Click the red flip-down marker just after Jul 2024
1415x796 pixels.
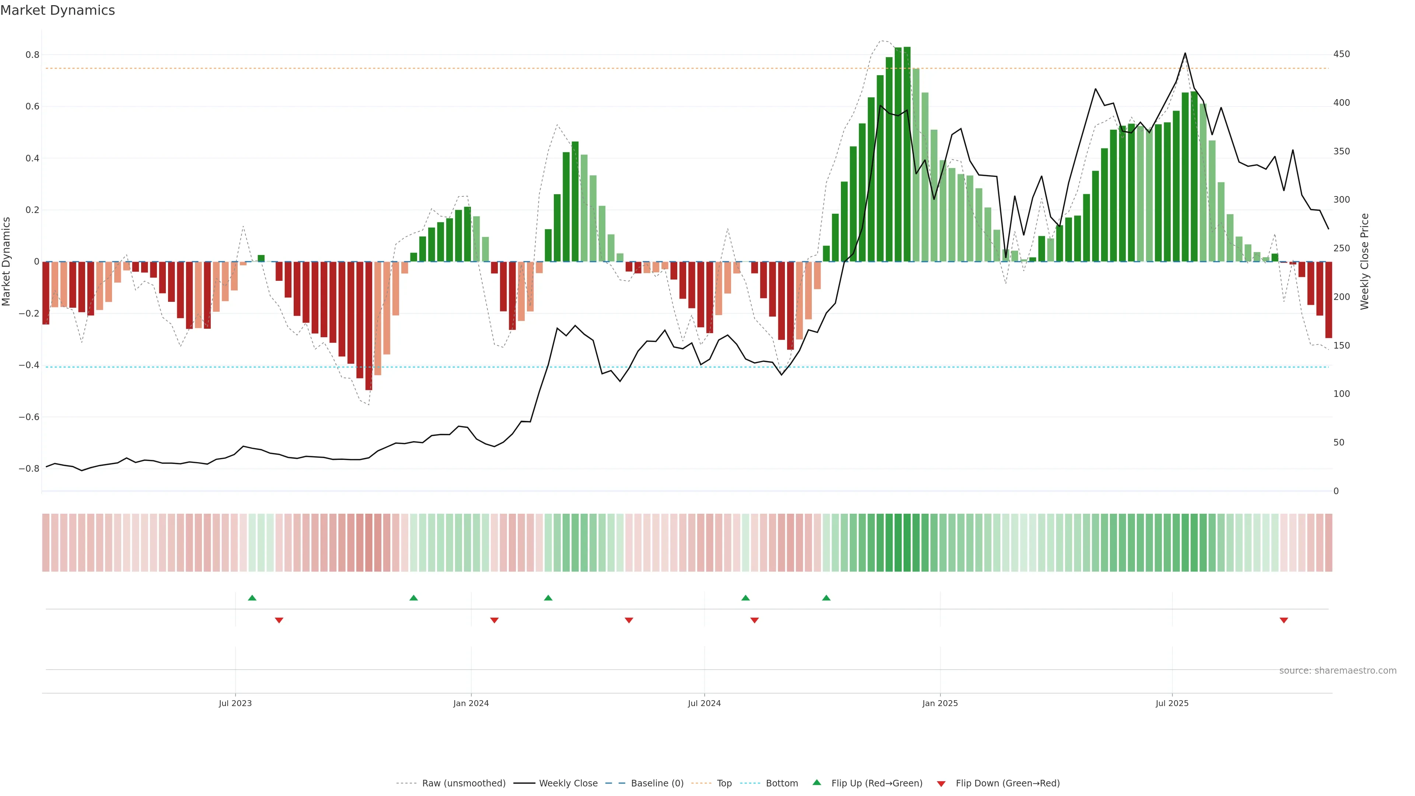(755, 620)
